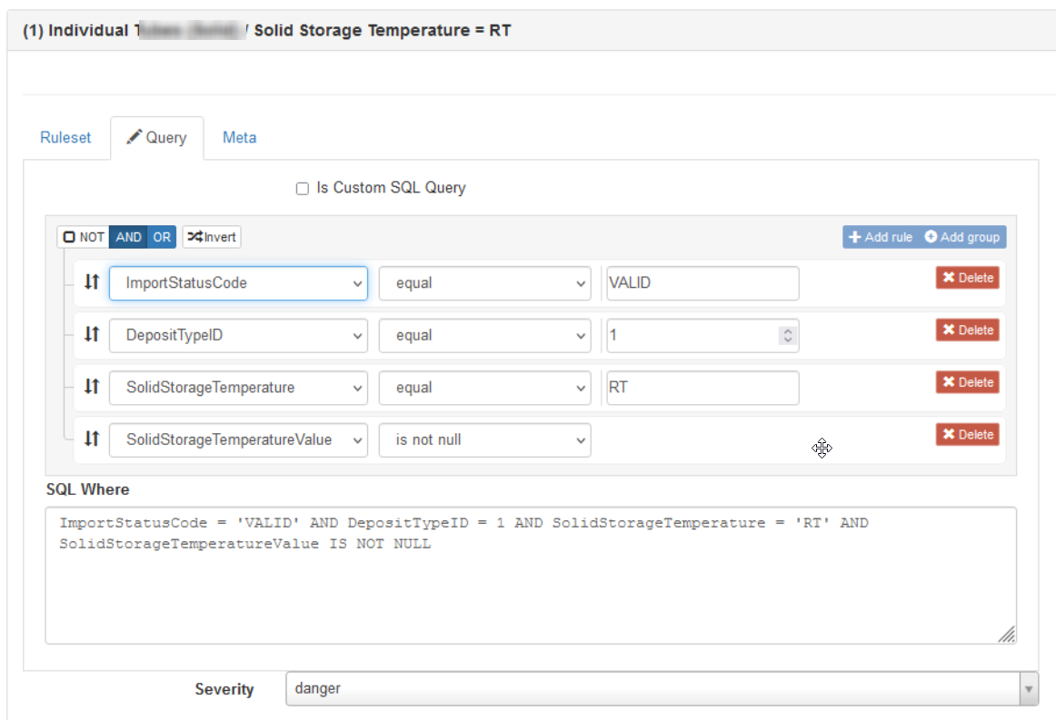Click the sort handle icon on the ImportStatusCode row
The image size is (1056, 720).
[x=92, y=282]
